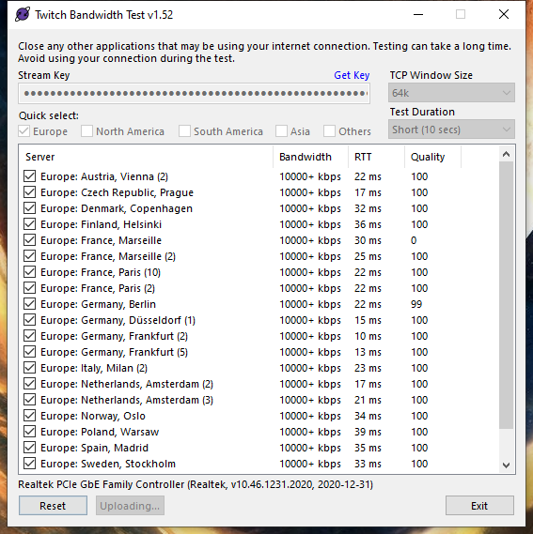Uncheck the Italy, Milan (2) server
The width and height of the screenshot is (533, 534).
[x=30, y=368]
